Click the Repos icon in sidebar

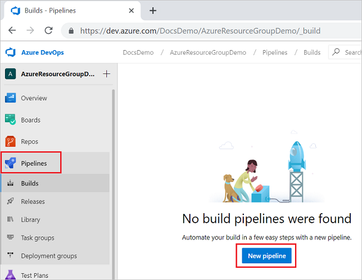coord(11,141)
